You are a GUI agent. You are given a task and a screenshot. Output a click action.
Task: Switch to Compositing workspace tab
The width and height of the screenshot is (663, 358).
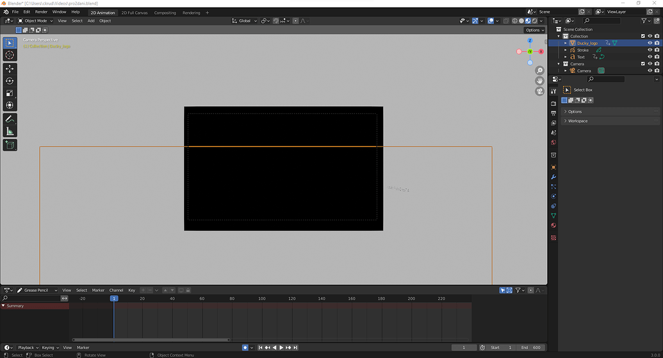click(x=165, y=13)
